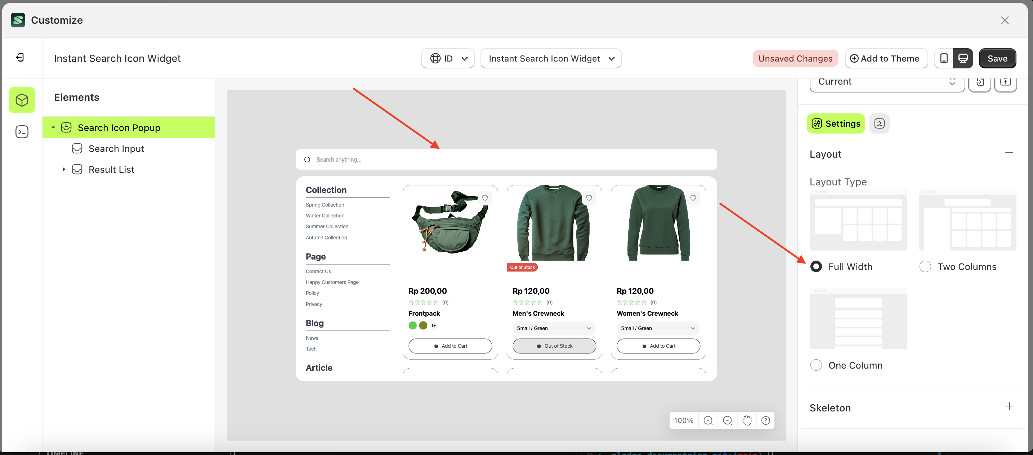Open the code console sidebar icon
The width and height of the screenshot is (1033, 455).
click(x=22, y=132)
